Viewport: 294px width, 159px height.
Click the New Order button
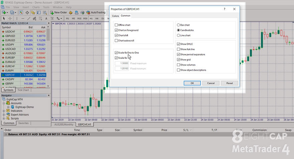pyautogui.click(x=58, y=13)
